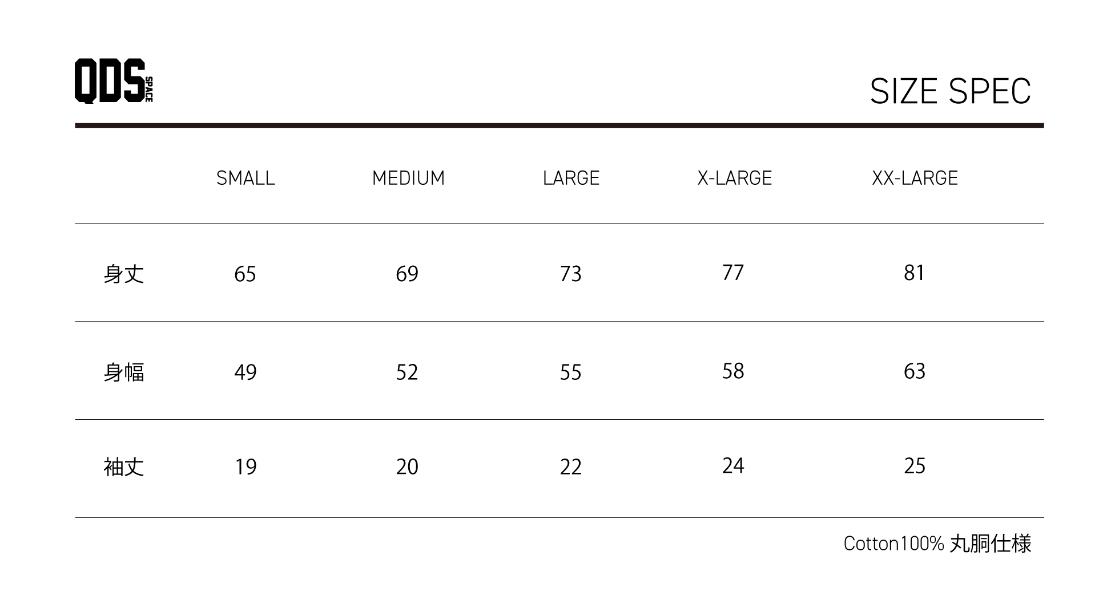1119x616 pixels.
Task: Click the XX-LARGE 袖丈 value 25
Action: (x=914, y=466)
